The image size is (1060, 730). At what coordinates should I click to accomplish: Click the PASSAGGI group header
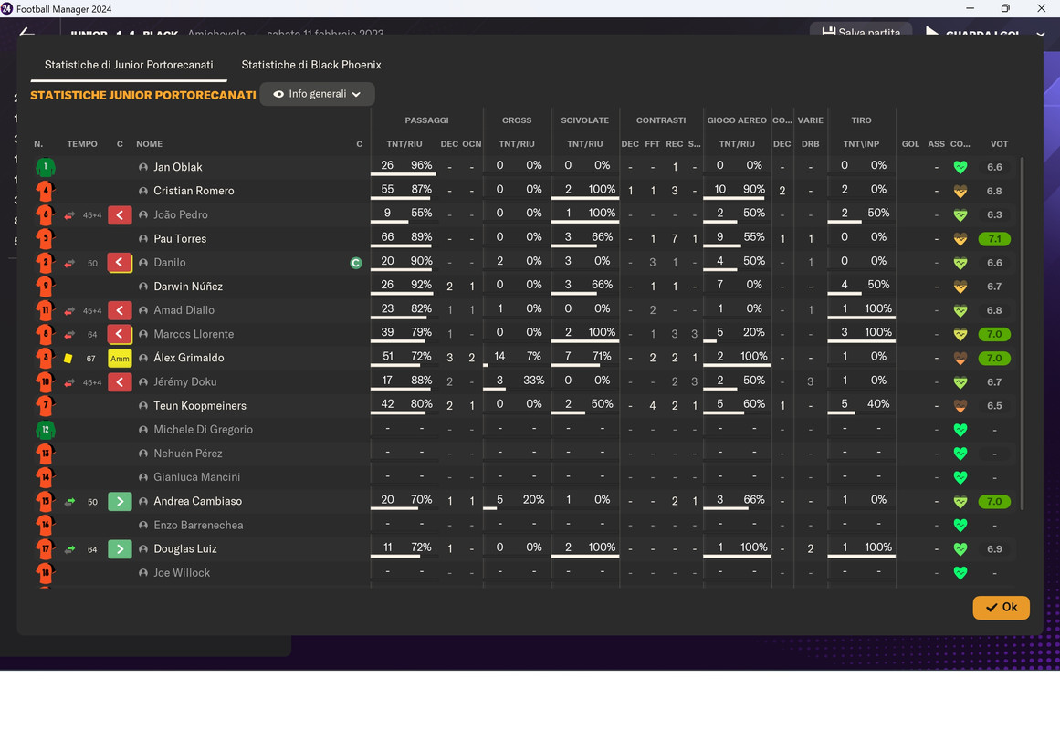click(x=426, y=120)
